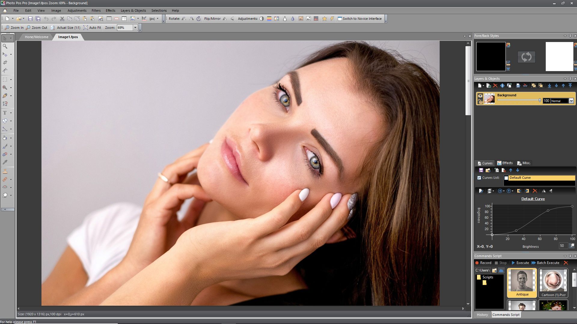Image resolution: width=577 pixels, height=324 pixels.
Task: Uncheck the Curves List checkbox
Action: click(479, 178)
